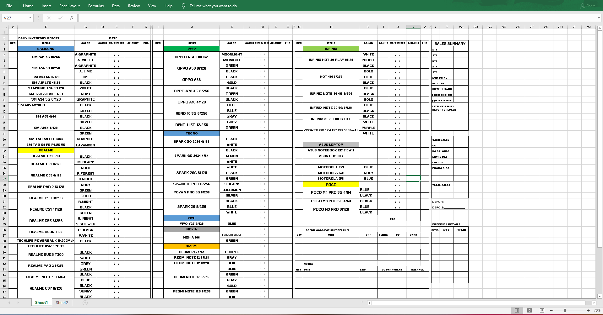This screenshot has height=315, width=603.
Task: Click the NOKIA 106 item cell
Action: (192, 238)
